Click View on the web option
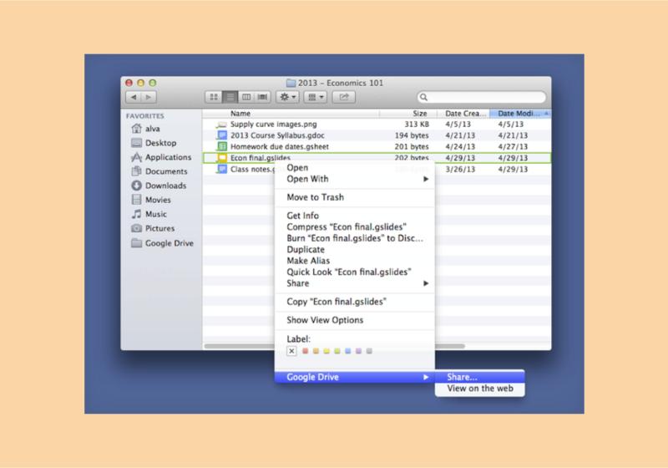Image resolution: width=668 pixels, height=468 pixels. tap(479, 389)
